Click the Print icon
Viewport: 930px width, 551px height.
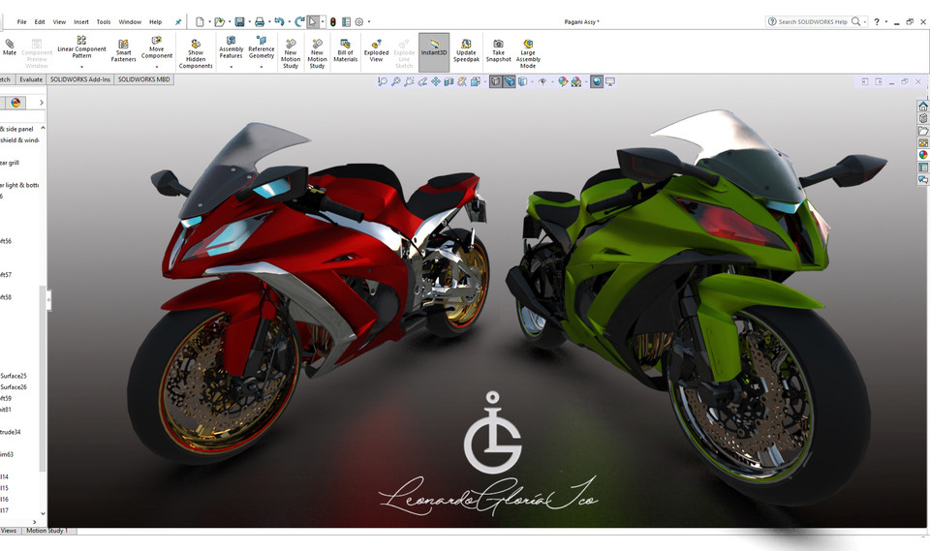(260, 22)
